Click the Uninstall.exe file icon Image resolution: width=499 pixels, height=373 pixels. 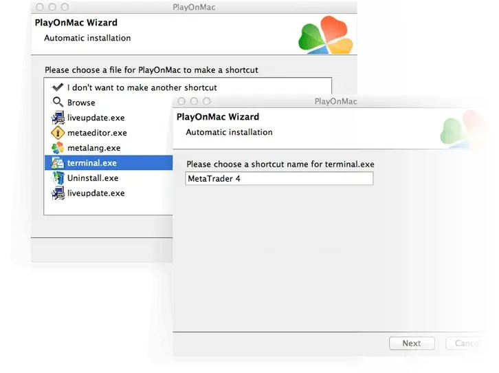click(x=58, y=178)
